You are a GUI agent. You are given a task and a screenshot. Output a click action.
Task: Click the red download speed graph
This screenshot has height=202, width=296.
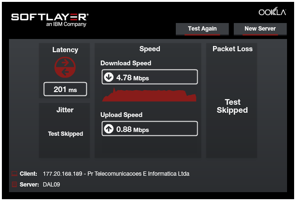[x=149, y=96]
